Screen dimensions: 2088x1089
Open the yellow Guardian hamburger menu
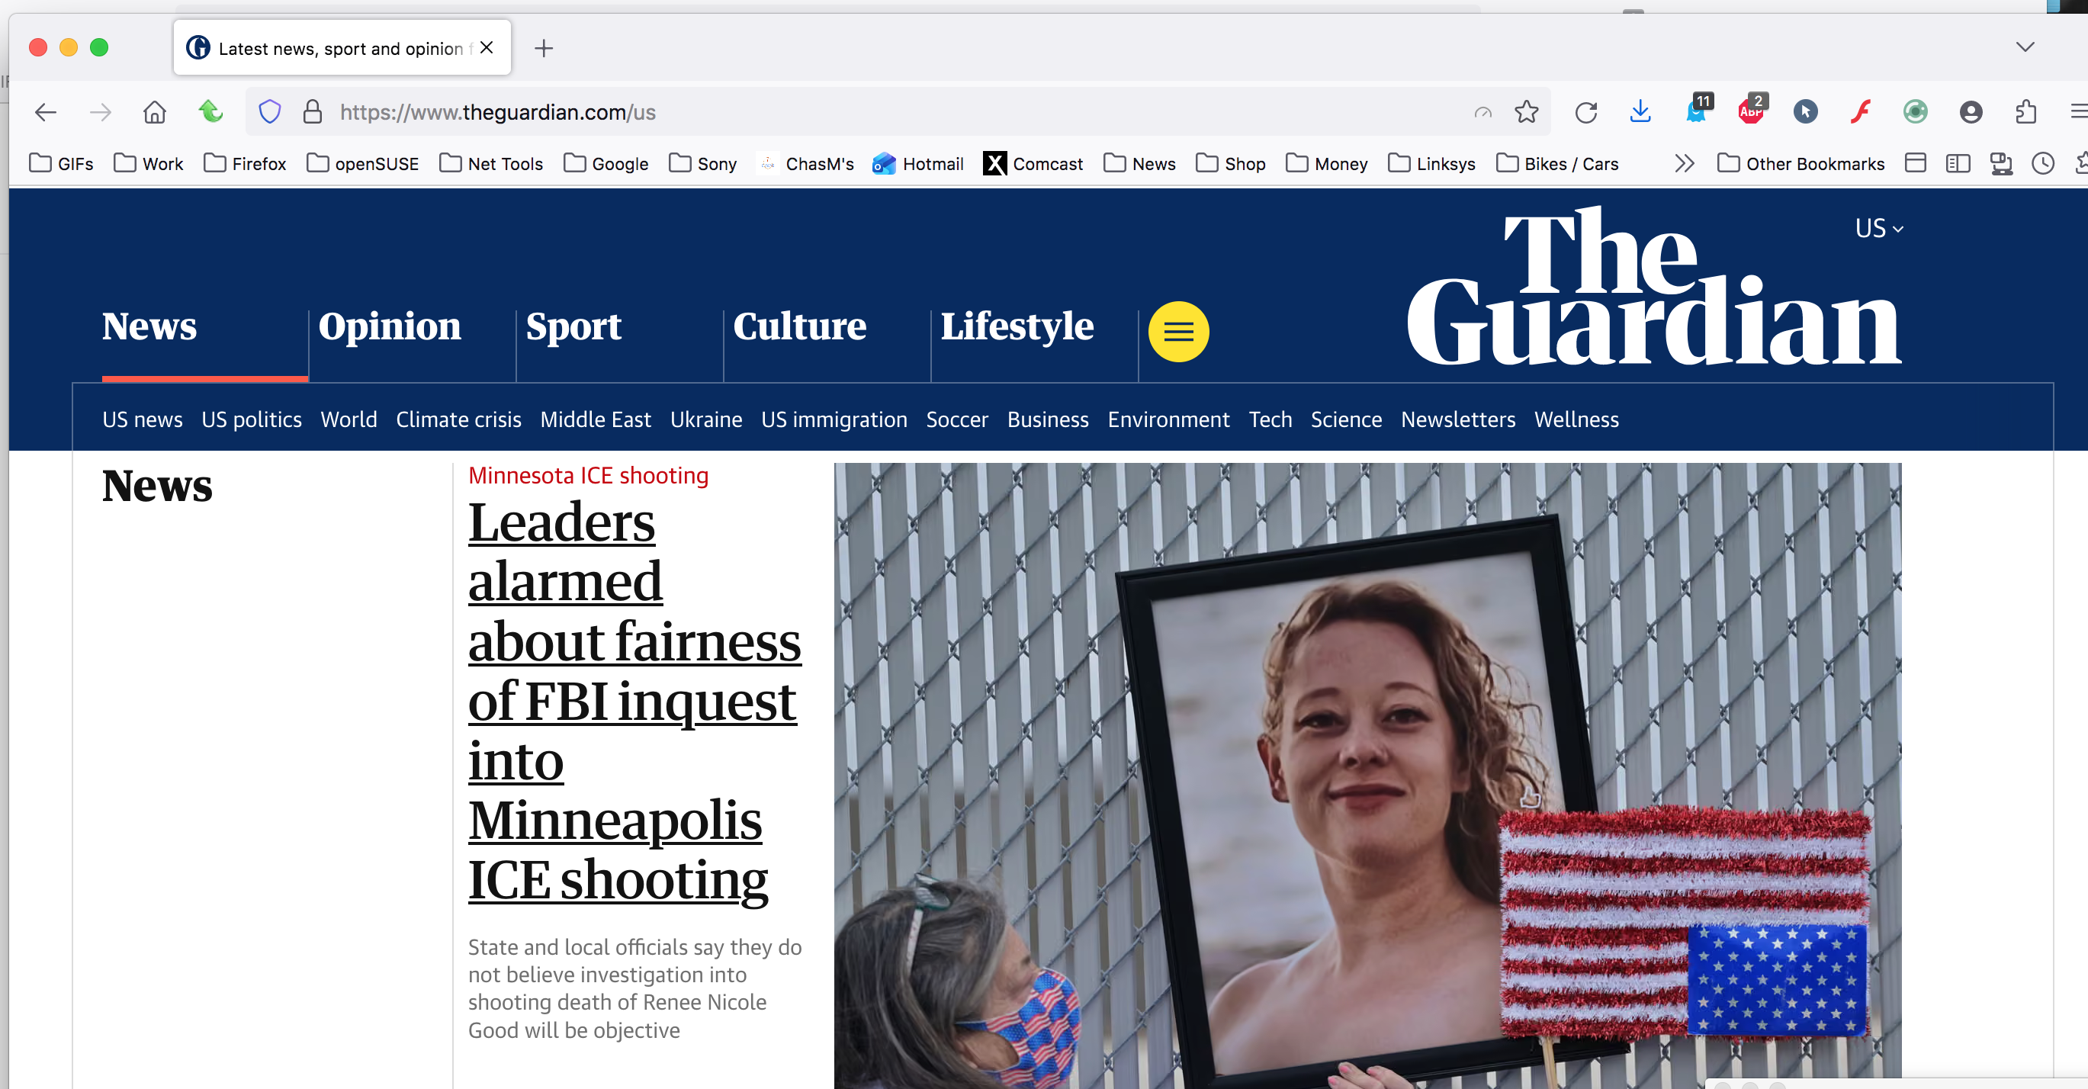(1178, 332)
